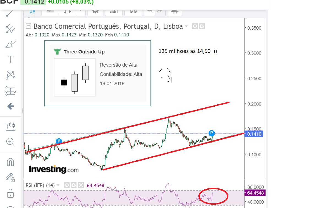Image resolution: width=317 pixels, height=208 pixels.
Task: Collapse the top toolbar with small arrow
Action: [x=29, y=17]
